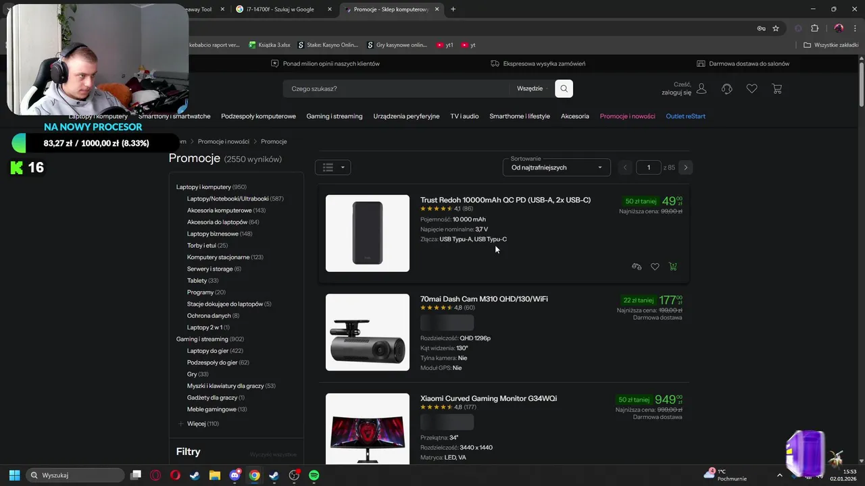Open TV i audio menu

464,116
